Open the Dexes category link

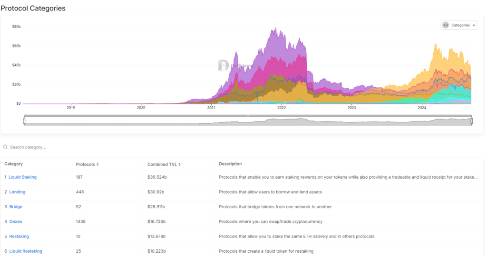coord(16,221)
